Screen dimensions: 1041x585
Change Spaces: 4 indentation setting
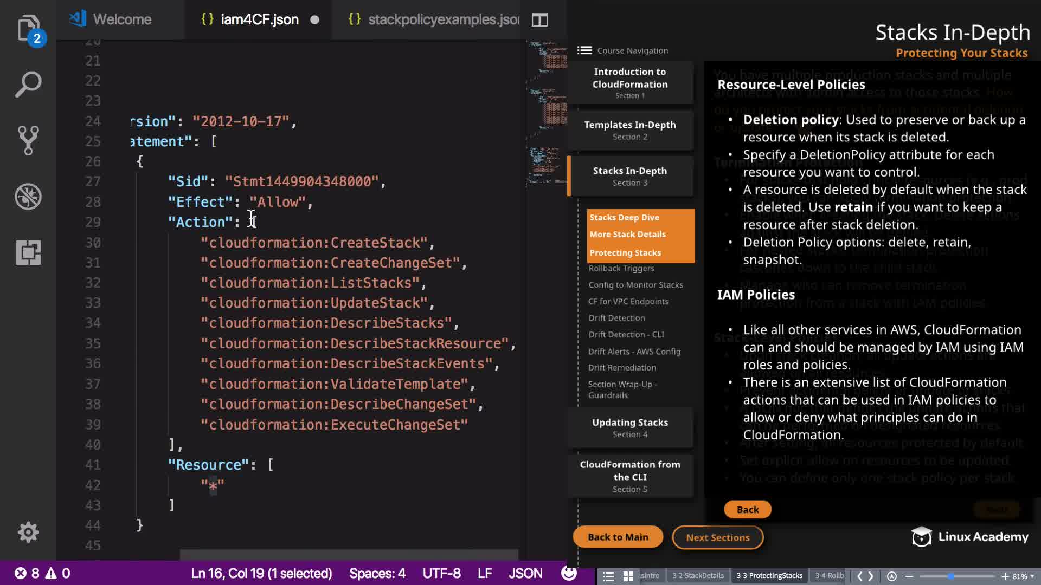[377, 573]
